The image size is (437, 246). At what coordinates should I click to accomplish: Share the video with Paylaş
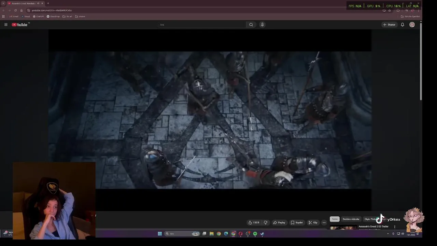(279, 222)
